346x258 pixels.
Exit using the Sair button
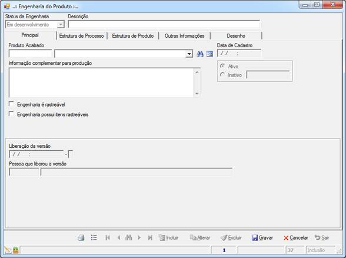[x=322, y=238]
